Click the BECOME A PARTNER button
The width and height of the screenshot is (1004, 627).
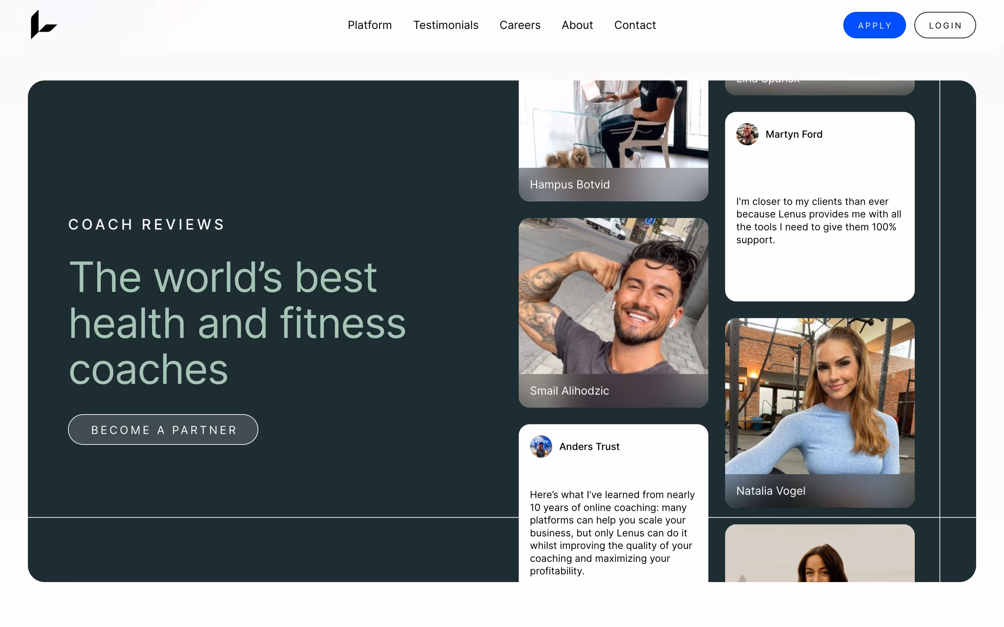[163, 429]
